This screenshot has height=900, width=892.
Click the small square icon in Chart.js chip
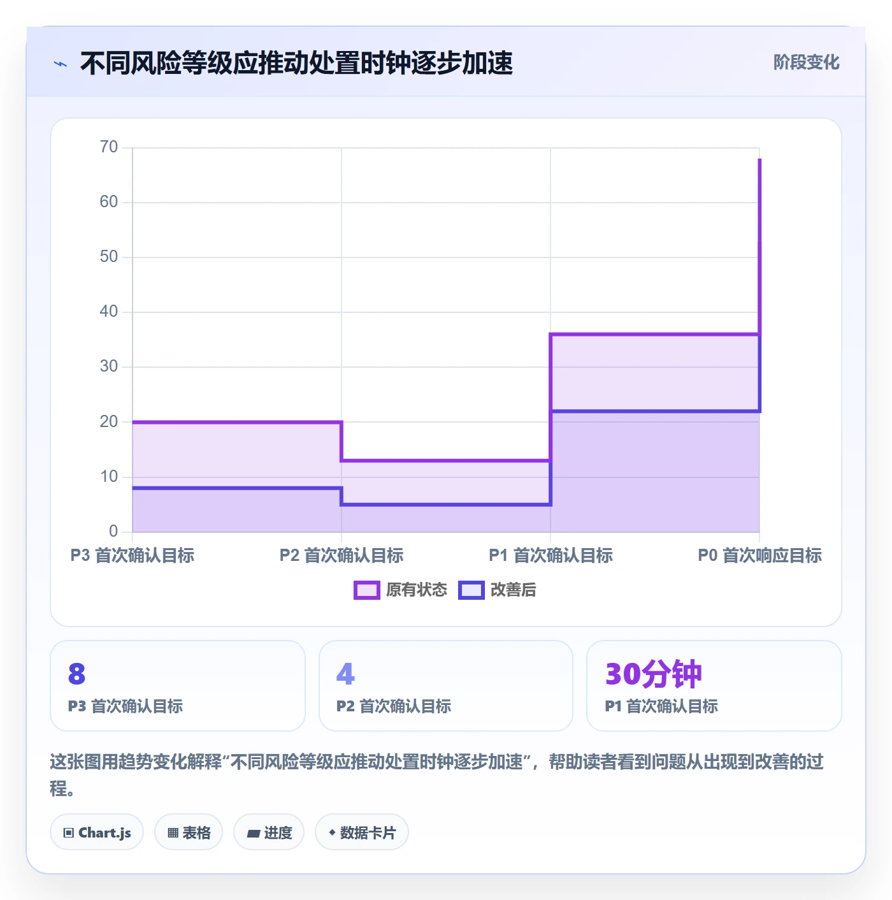point(69,833)
